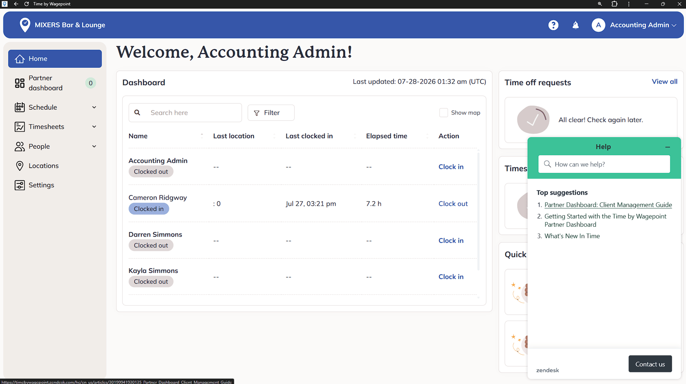Clock in Darren Simmons
This screenshot has width=686, height=384.
click(451, 240)
